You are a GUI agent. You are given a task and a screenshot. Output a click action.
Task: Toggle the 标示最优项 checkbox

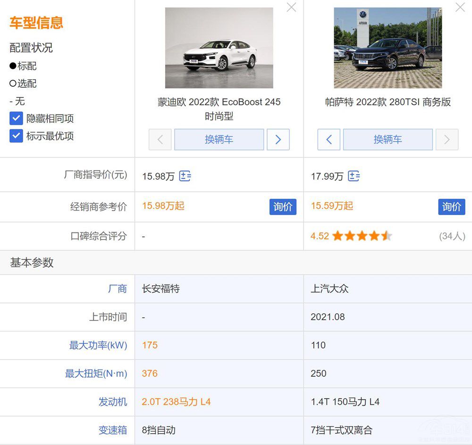point(17,136)
